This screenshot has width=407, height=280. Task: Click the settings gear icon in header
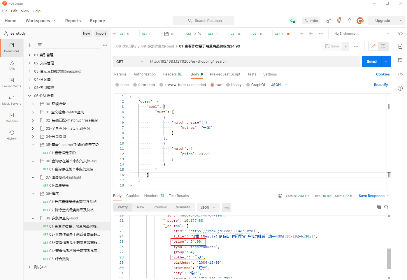click(x=339, y=21)
